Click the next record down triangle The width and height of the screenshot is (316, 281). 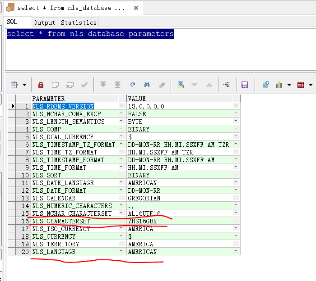pos(194,85)
